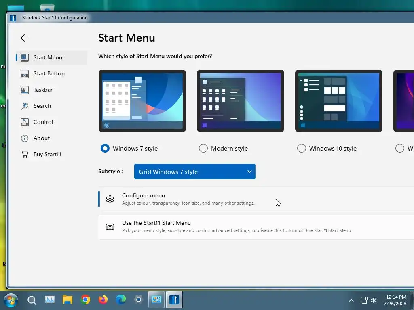The width and height of the screenshot is (414, 310).
Task: Click the taskbar search magnifier
Action: (32, 300)
